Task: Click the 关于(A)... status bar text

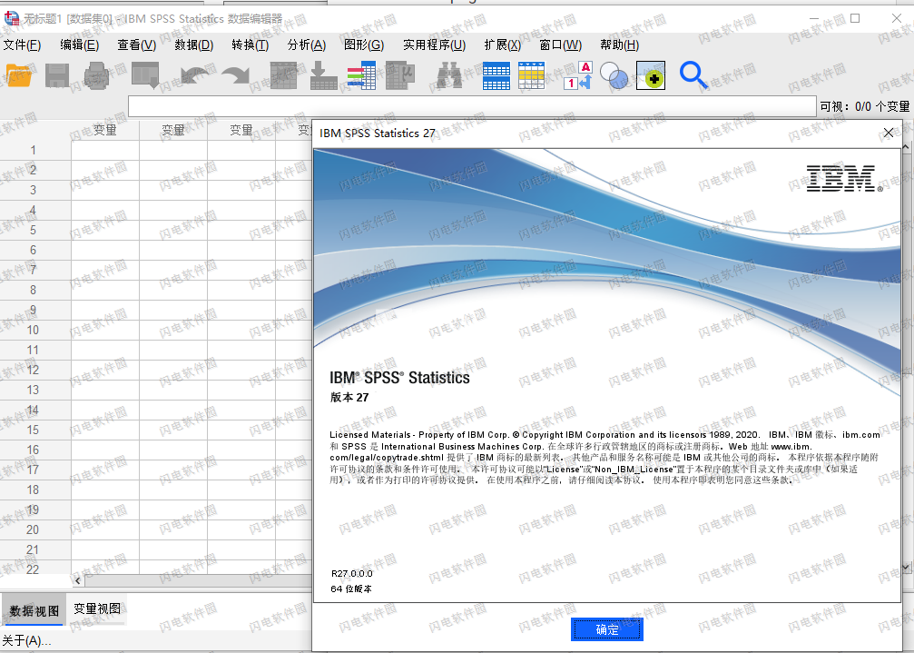Action: (26, 641)
